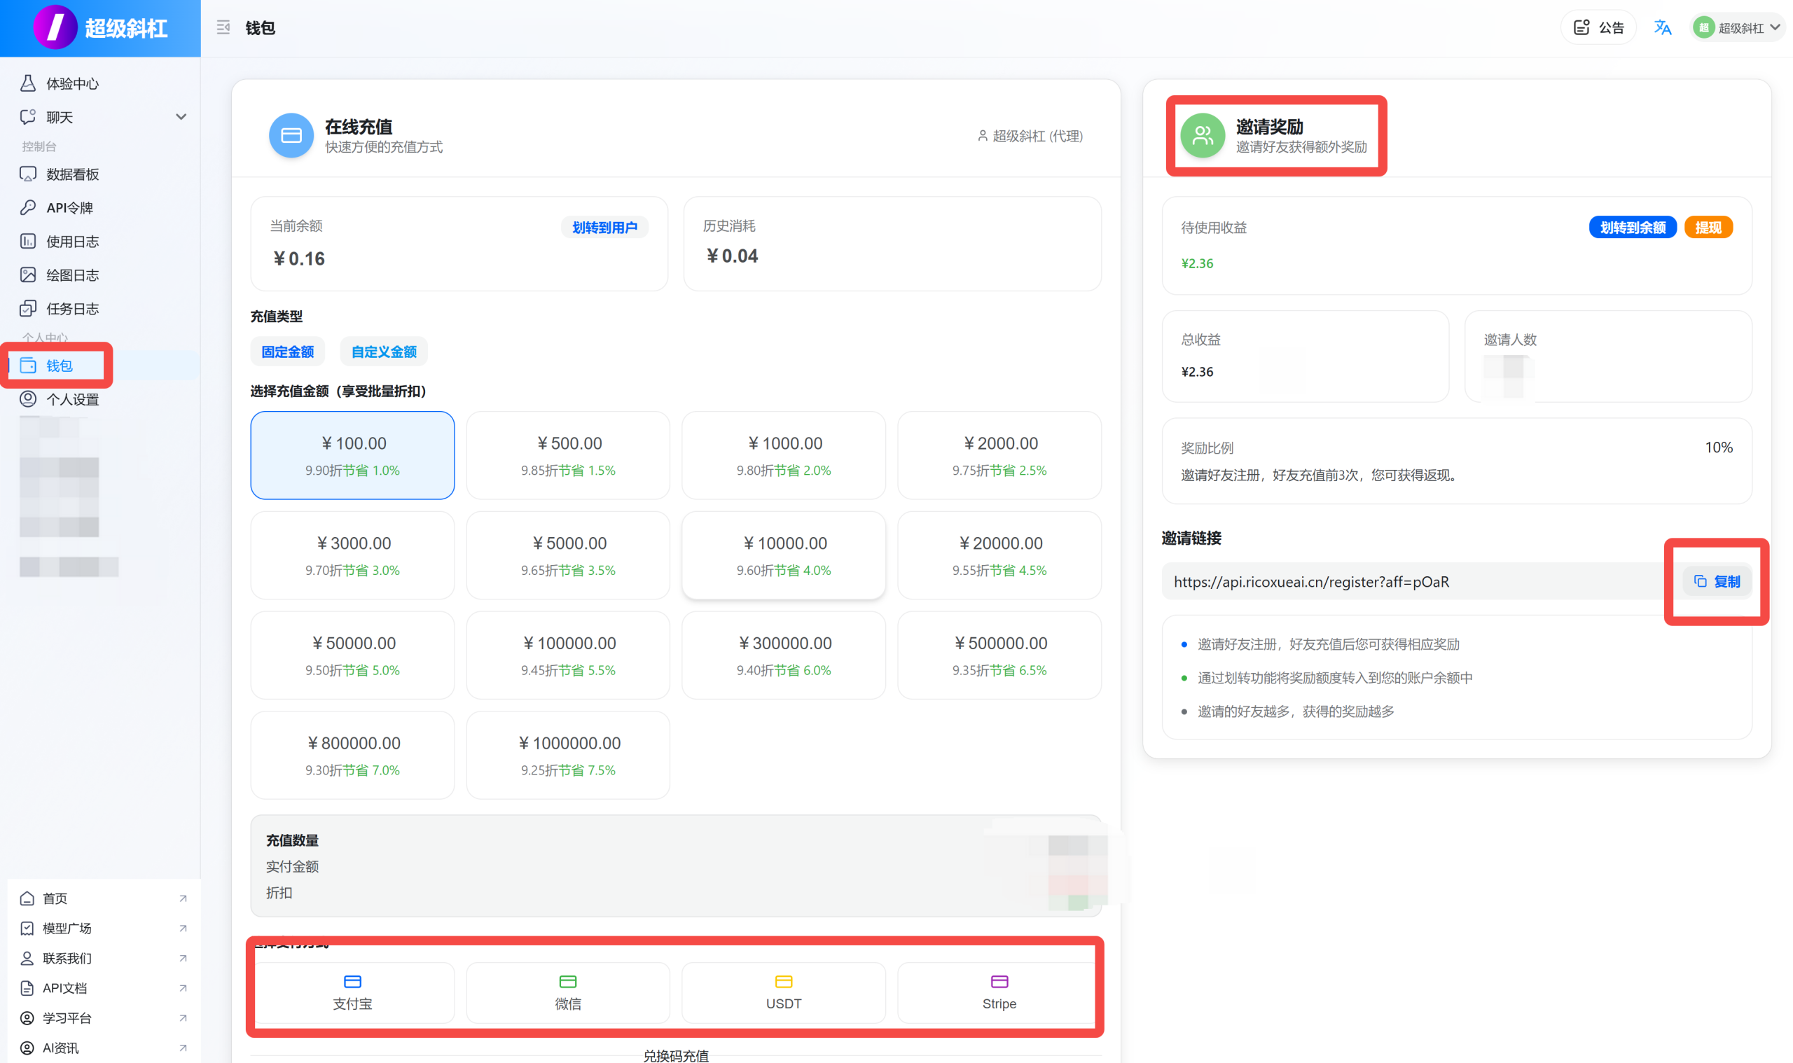1793x1063 pixels.
Task: Open 绘图日志 drawing log
Action: tap(71, 275)
